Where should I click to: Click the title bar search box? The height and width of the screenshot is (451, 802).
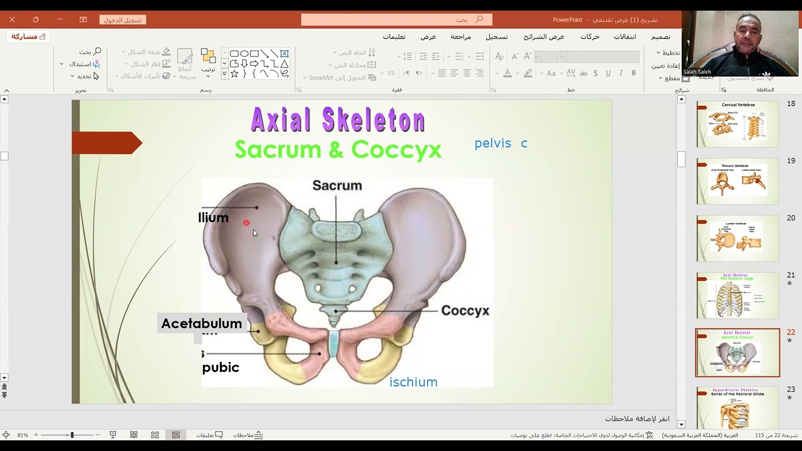point(397,20)
